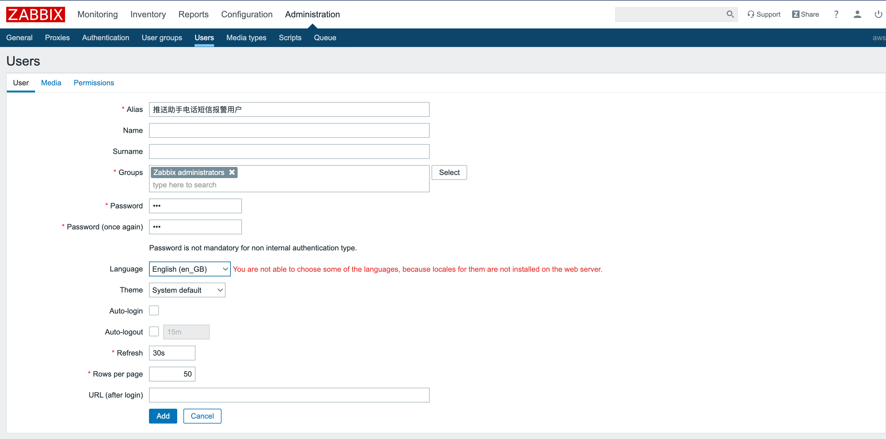Open the Language dropdown
Image resolution: width=886 pixels, height=439 pixels.
190,269
